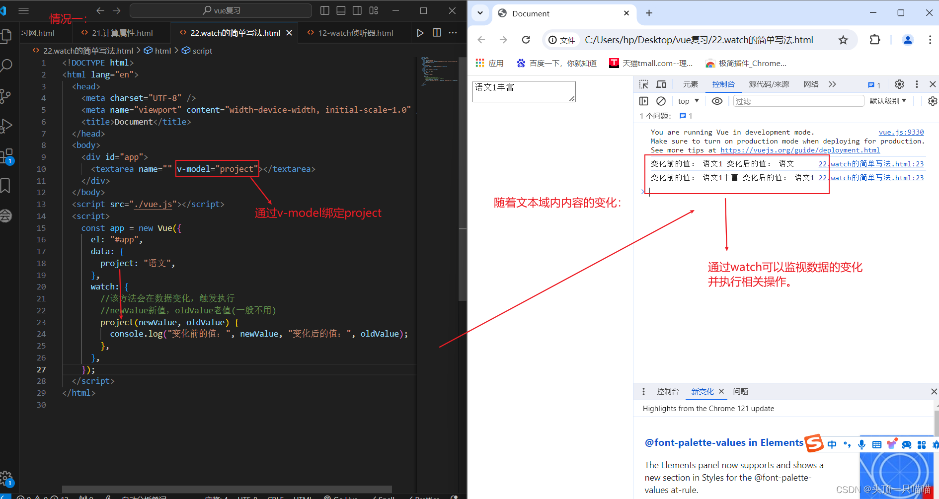The height and width of the screenshot is (499, 939).
Task: Activate DevTools inspect element picker
Action: pos(644,84)
